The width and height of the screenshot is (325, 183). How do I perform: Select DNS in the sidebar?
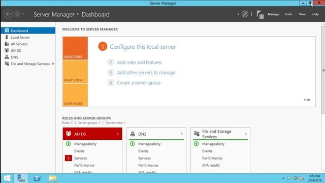point(28,57)
